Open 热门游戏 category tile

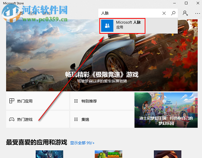38,119
